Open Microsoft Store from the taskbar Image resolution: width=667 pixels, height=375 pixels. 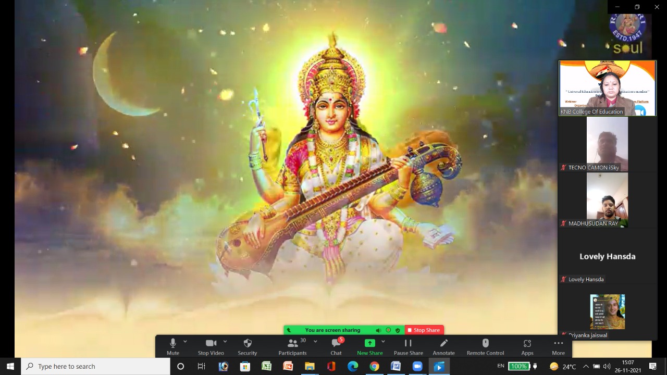[245, 367]
